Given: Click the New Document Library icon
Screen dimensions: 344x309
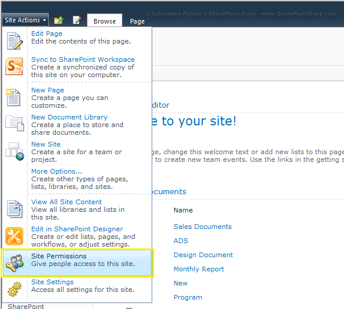Looking at the screenshot, I should click(15, 123).
